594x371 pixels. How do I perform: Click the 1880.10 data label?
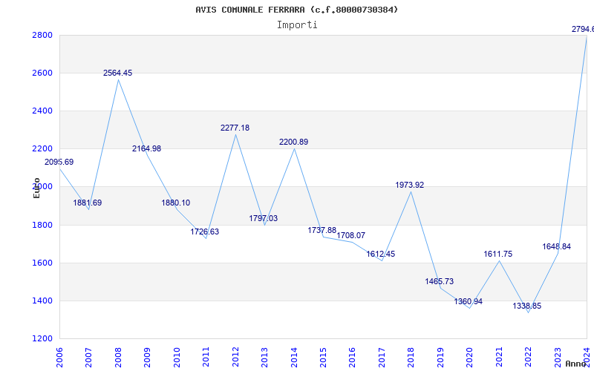(x=176, y=203)
